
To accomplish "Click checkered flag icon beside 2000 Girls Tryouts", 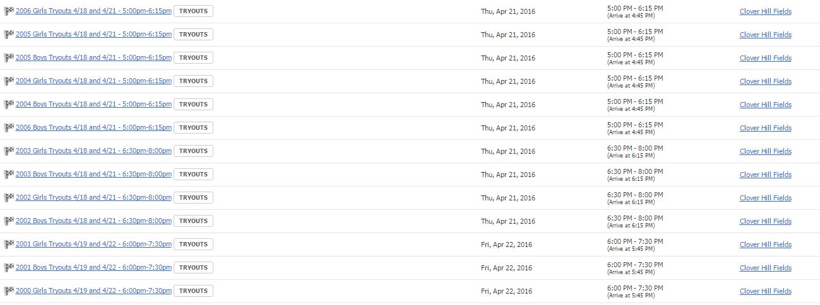I will [x=9, y=291].
